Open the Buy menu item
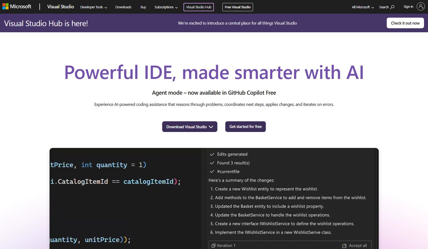The width and height of the screenshot is (428, 249). tap(143, 7)
